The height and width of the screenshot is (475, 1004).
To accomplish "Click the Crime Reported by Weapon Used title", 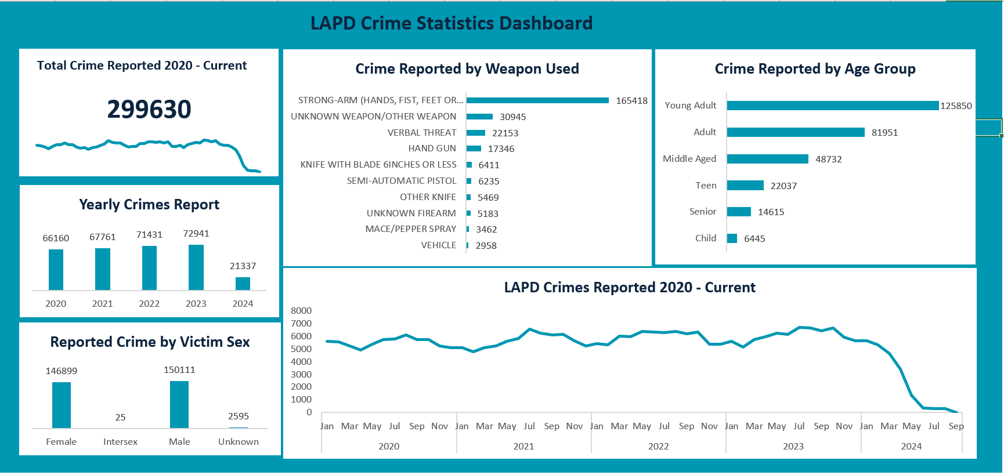I will click(467, 69).
